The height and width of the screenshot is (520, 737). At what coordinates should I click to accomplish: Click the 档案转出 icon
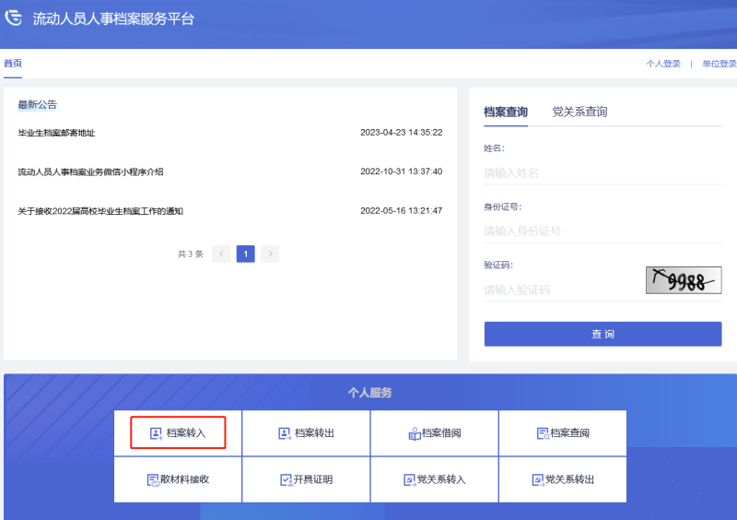pos(285,433)
